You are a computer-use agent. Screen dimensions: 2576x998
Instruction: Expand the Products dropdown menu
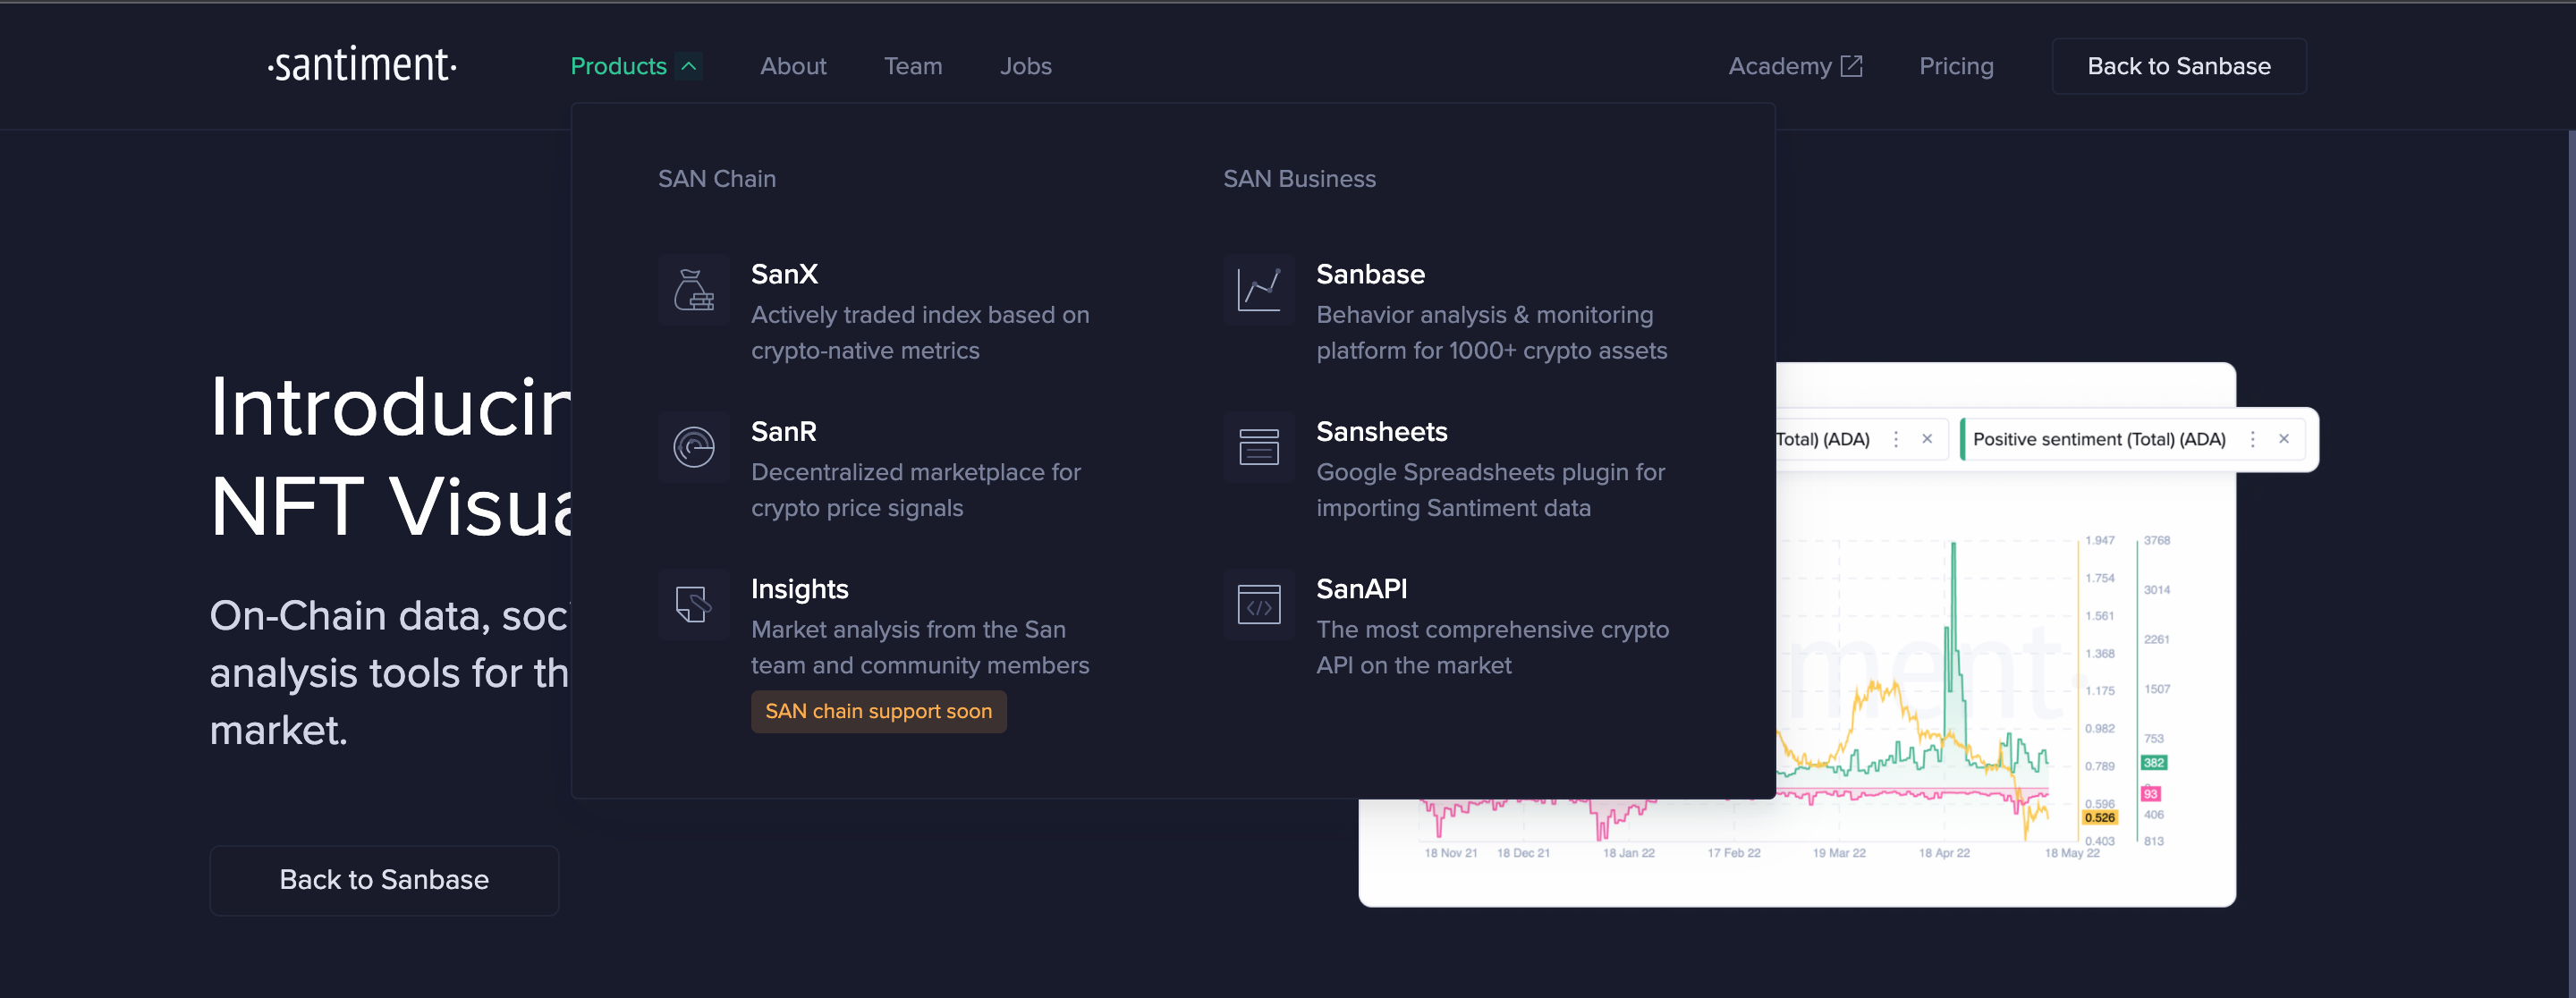click(632, 65)
